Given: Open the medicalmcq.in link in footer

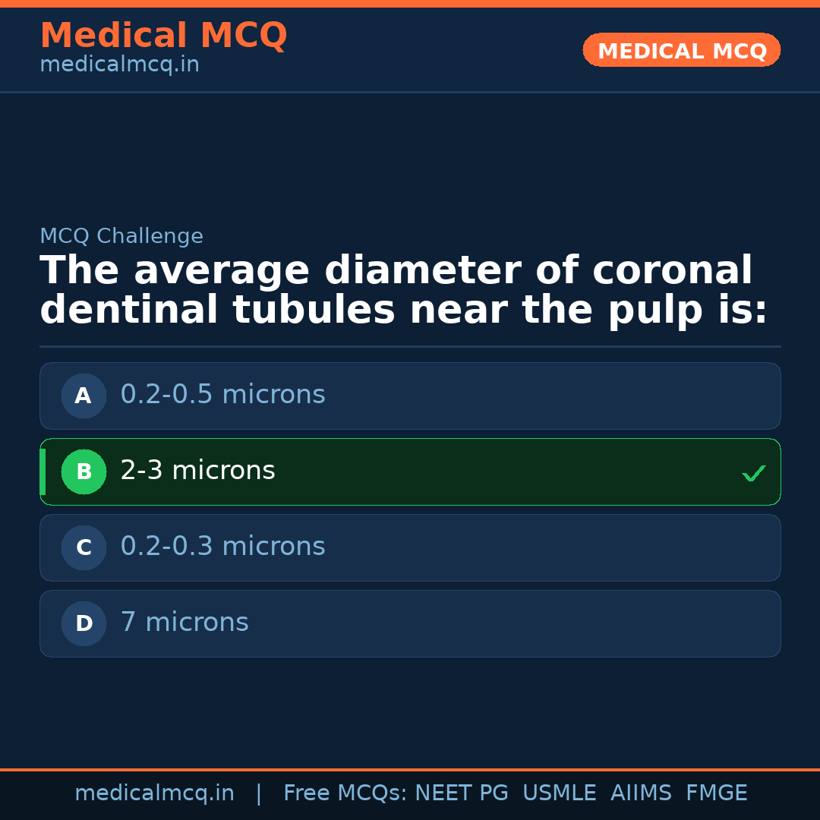Looking at the screenshot, I should click(154, 793).
